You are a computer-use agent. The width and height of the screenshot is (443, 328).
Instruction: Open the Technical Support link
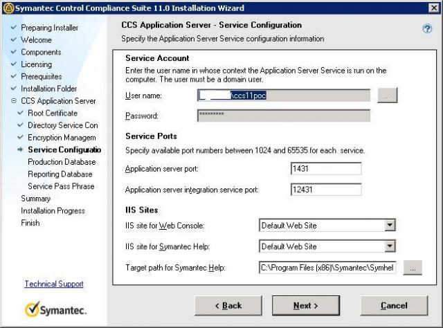[x=54, y=284]
